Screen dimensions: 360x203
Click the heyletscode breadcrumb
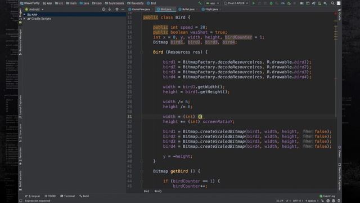point(114,3)
